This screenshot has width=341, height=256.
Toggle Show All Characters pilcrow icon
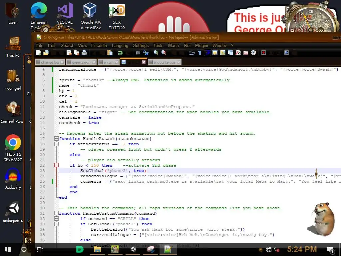199,53
